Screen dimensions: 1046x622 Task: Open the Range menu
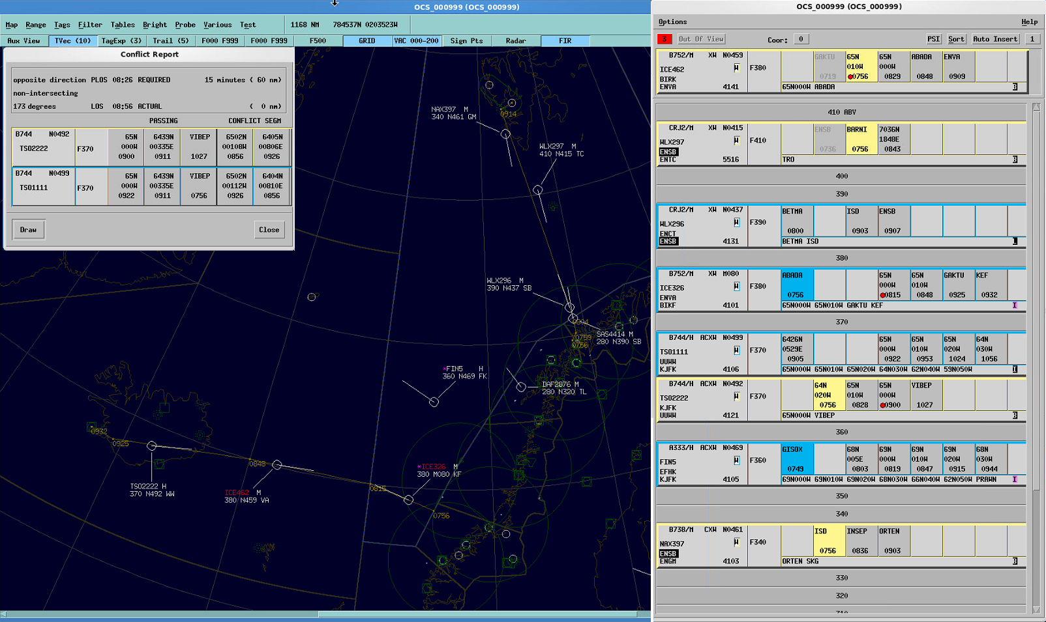coord(36,25)
